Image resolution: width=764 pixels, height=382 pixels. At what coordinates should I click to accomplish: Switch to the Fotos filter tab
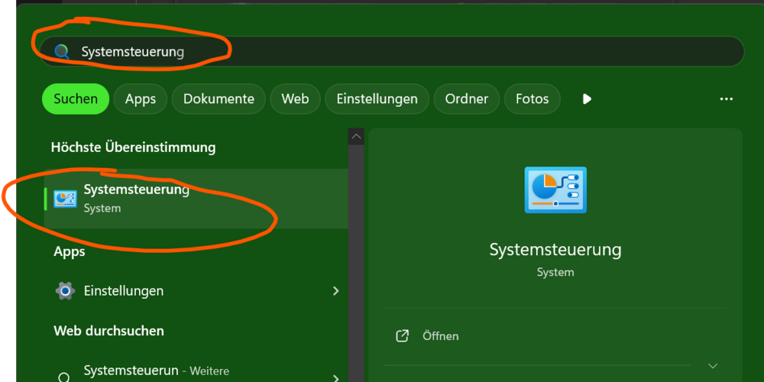[533, 99]
